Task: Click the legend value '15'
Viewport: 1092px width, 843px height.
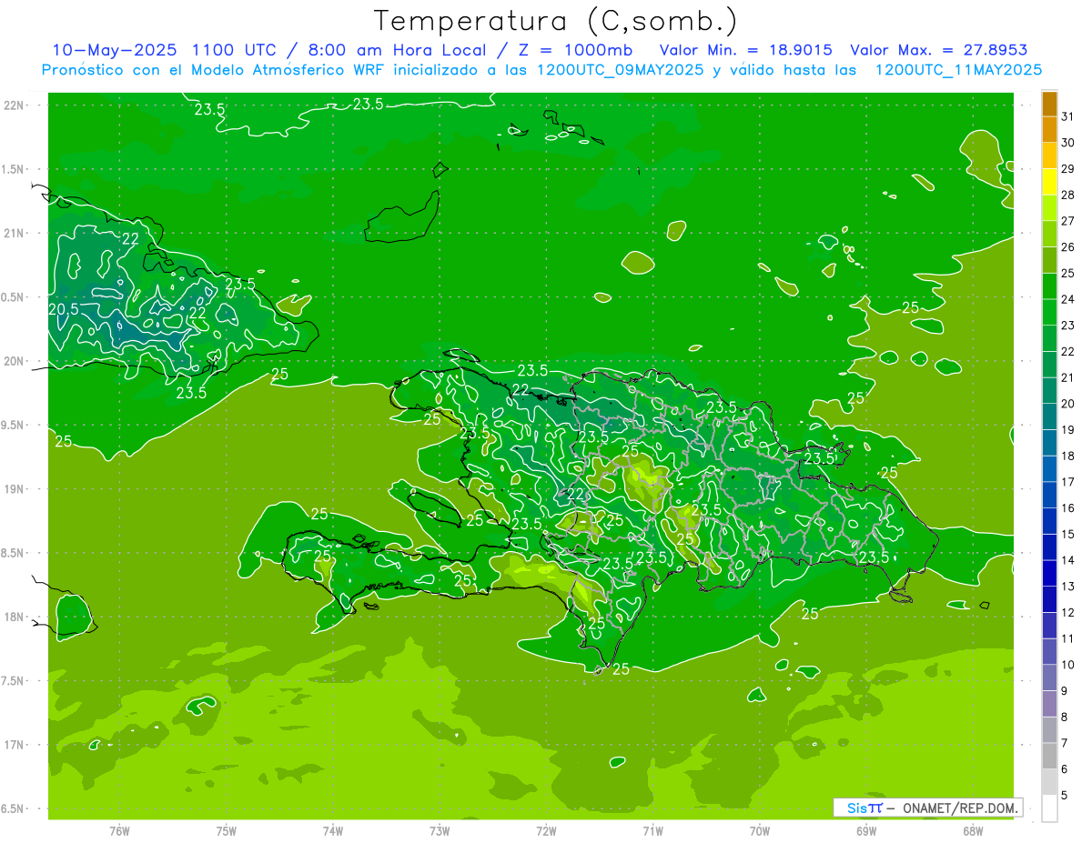Action: click(1068, 535)
